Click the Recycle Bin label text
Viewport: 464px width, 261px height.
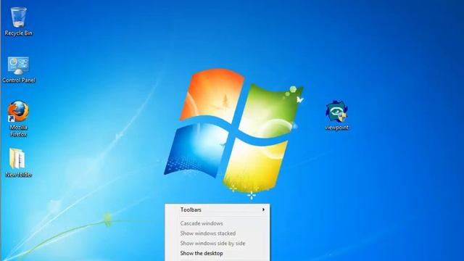[18, 33]
